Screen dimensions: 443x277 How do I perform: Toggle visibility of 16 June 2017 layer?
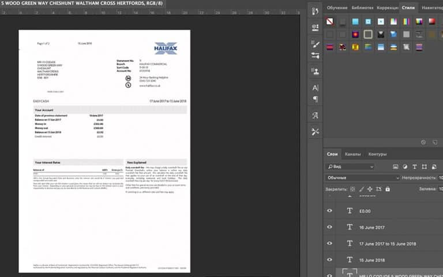click(330, 227)
